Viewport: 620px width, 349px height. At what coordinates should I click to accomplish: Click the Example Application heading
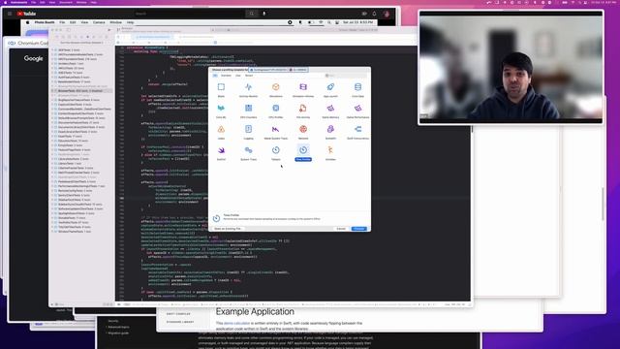[255, 312]
